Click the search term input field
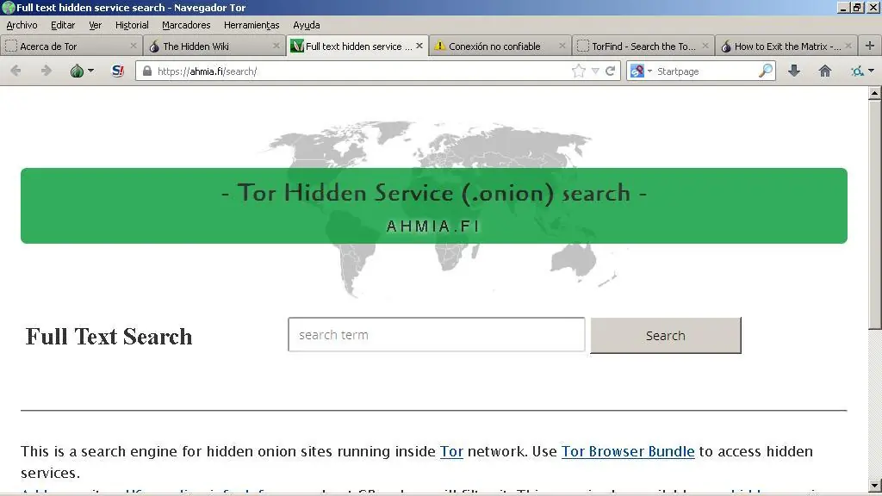 tap(437, 335)
